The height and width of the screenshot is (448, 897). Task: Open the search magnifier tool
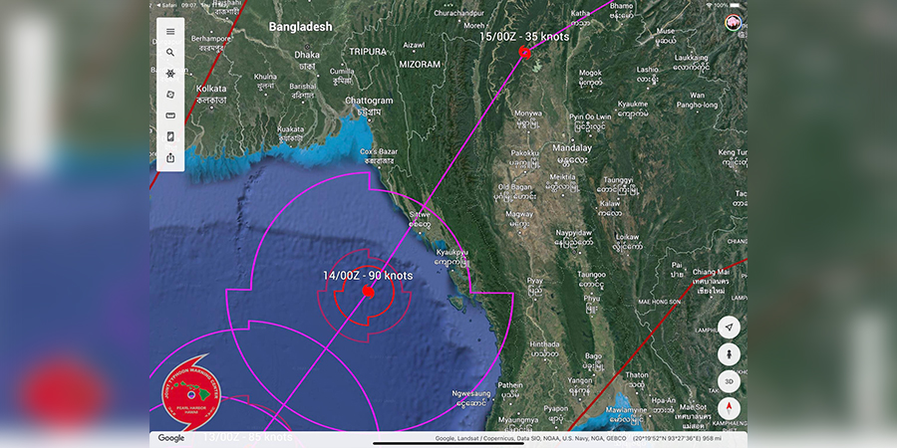(170, 53)
